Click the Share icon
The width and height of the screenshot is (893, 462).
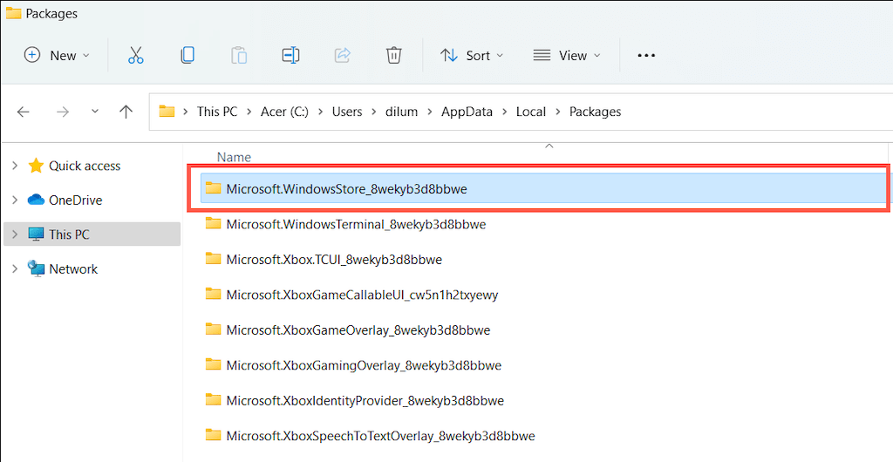click(342, 55)
